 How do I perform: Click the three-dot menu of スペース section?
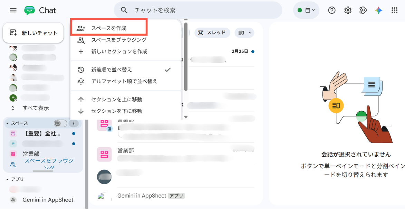(x=74, y=124)
